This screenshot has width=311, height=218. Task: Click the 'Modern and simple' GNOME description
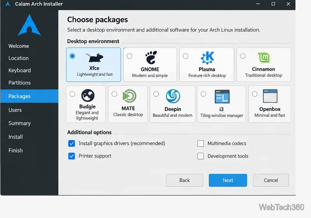point(150,76)
